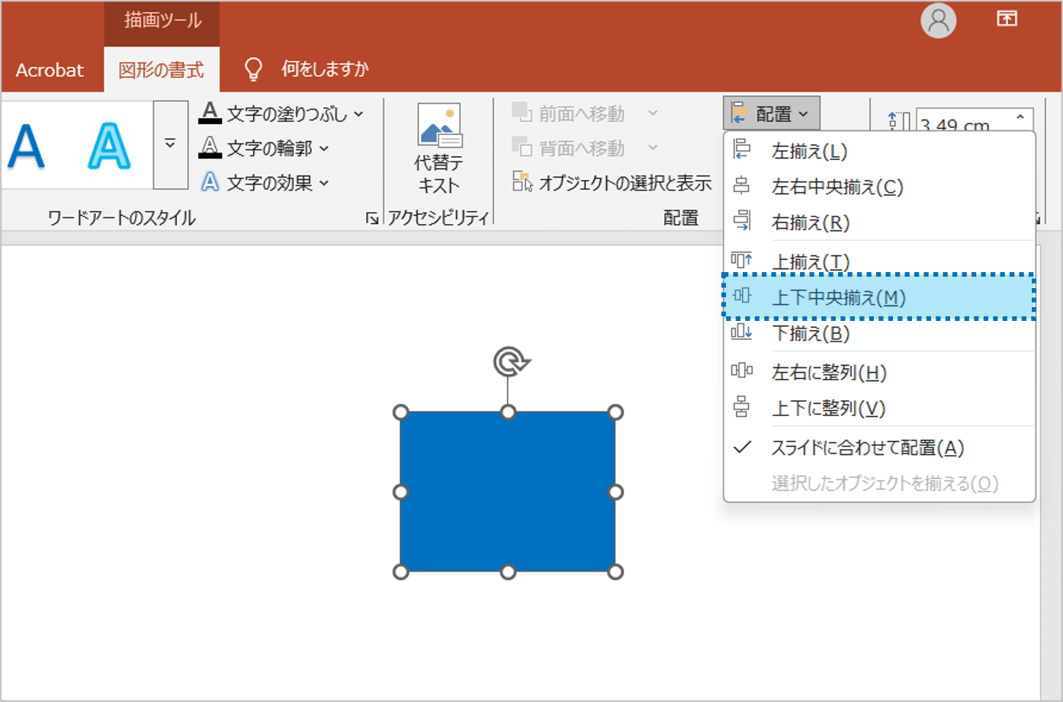Click the ribbon display options icon
The height and width of the screenshot is (702, 1063).
1007,19
